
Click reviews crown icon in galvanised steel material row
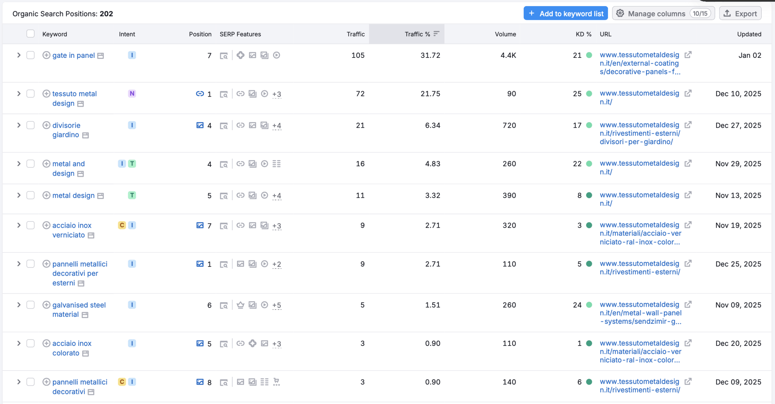pos(240,305)
